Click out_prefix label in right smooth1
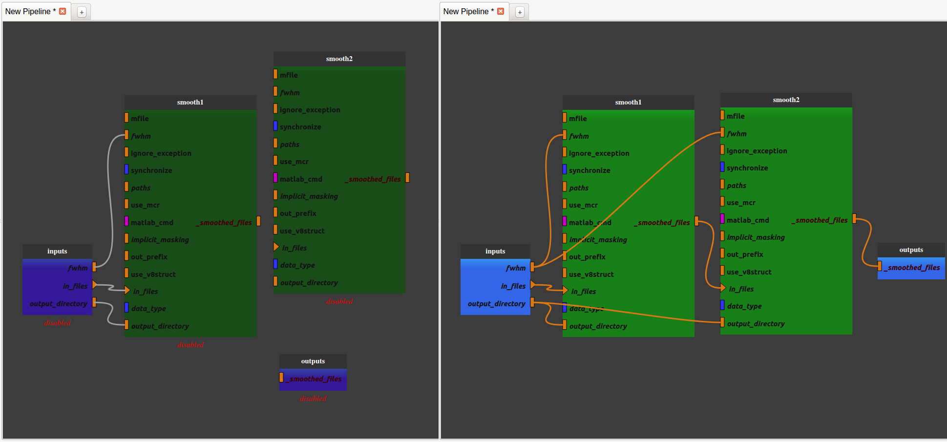The width and height of the screenshot is (947, 442). (587, 257)
